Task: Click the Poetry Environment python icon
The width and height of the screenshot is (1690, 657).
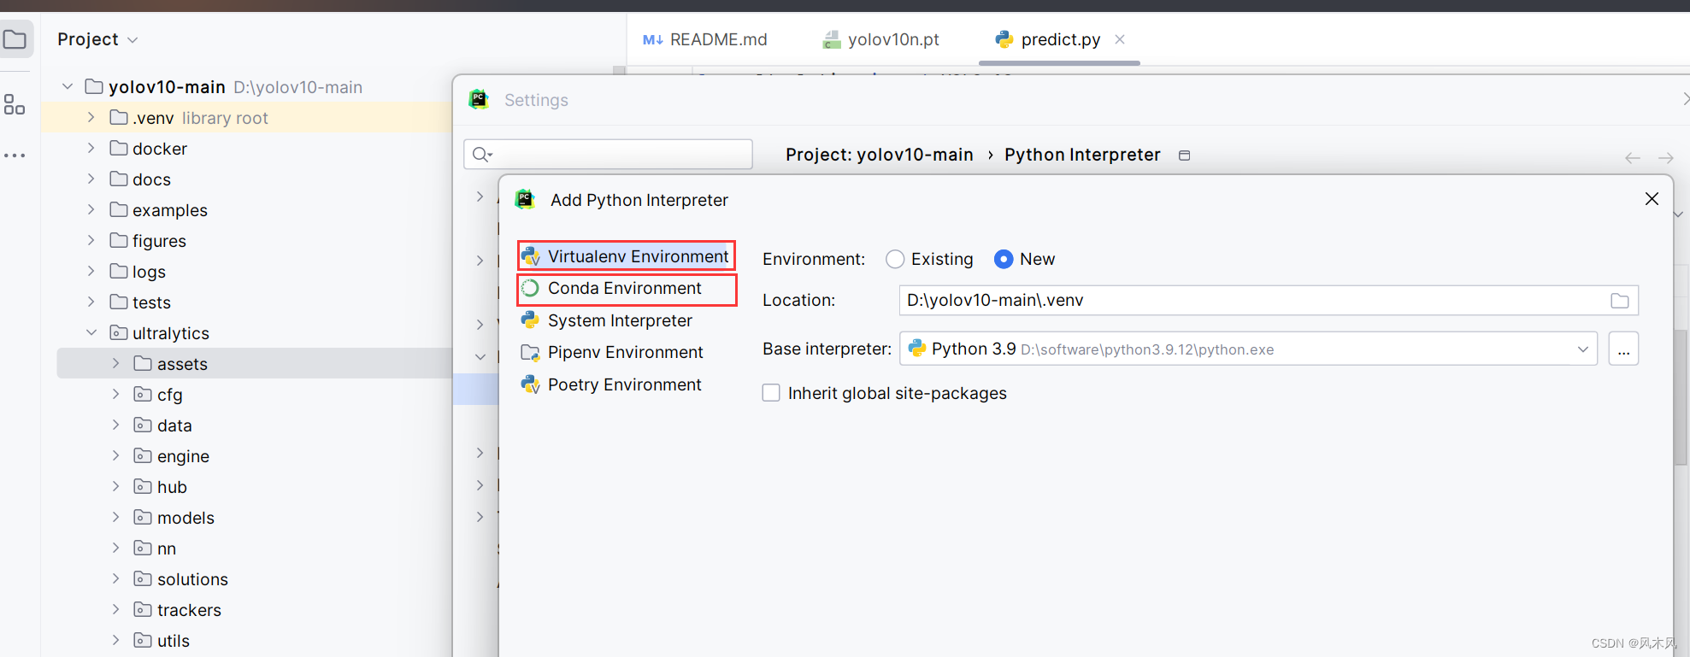Action: coord(530,384)
